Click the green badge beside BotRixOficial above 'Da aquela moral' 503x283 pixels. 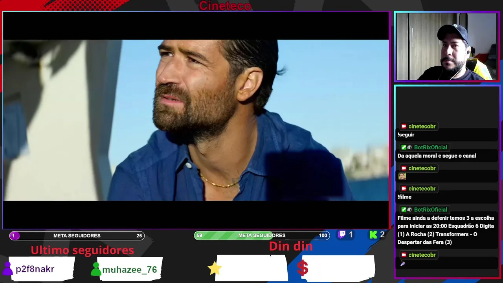404,147
